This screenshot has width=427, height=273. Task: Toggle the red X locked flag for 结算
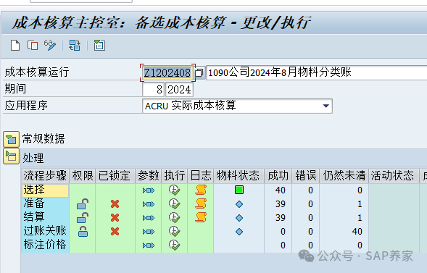(x=115, y=217)
